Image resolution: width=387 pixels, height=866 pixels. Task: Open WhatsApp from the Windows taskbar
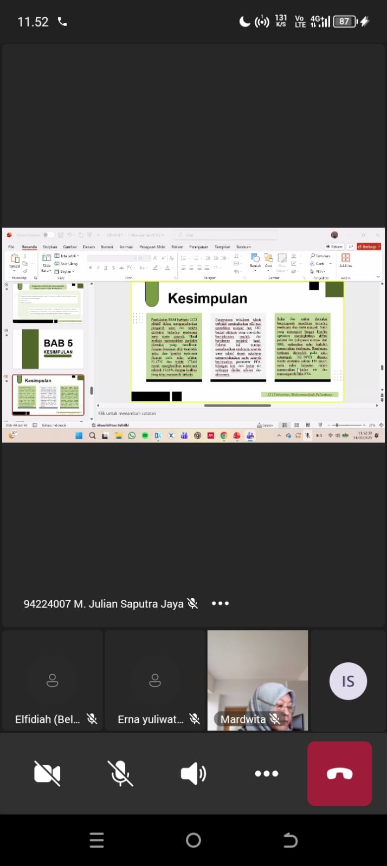coord(132,435)
